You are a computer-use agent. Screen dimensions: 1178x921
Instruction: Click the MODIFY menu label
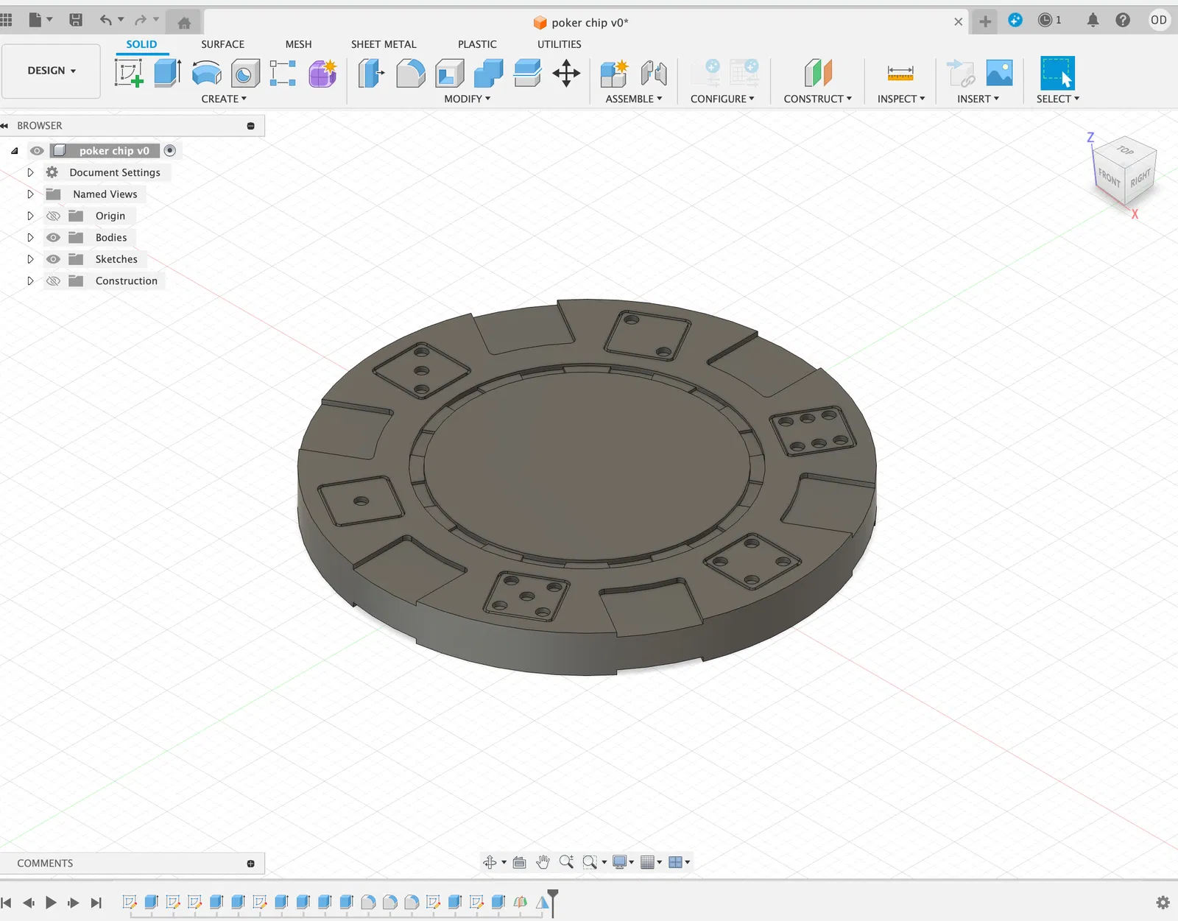467,99
